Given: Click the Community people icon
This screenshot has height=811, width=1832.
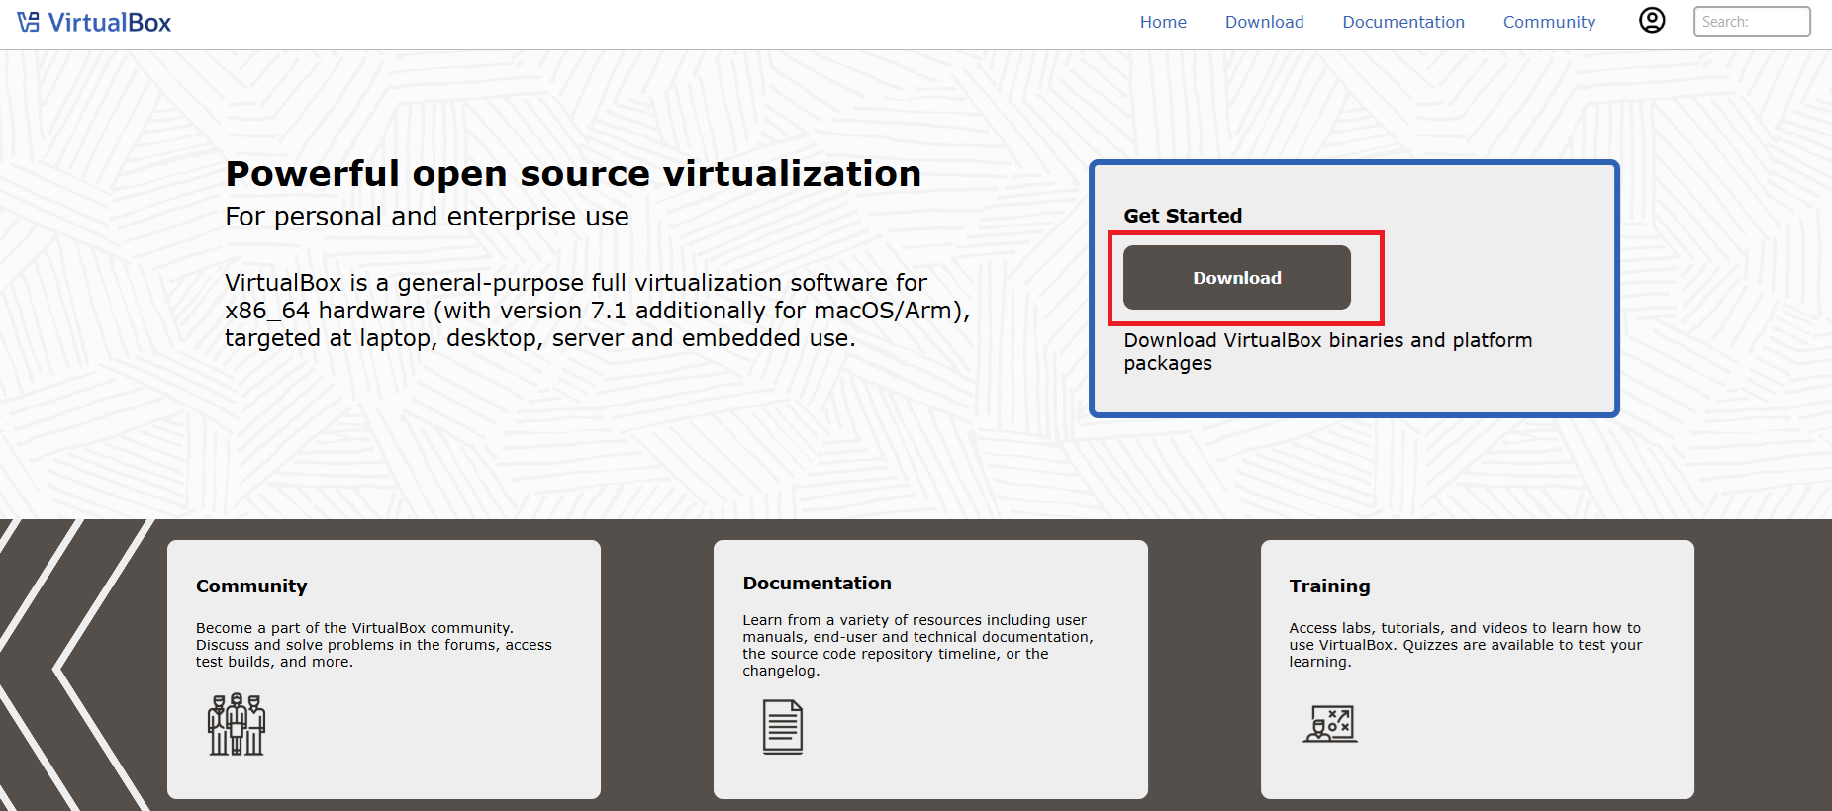Looking at the screenshot, I should (x=237, y=724).
